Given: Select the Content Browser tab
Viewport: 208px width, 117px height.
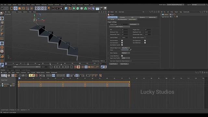Looking at the screenshot, I should coord(26,70).
